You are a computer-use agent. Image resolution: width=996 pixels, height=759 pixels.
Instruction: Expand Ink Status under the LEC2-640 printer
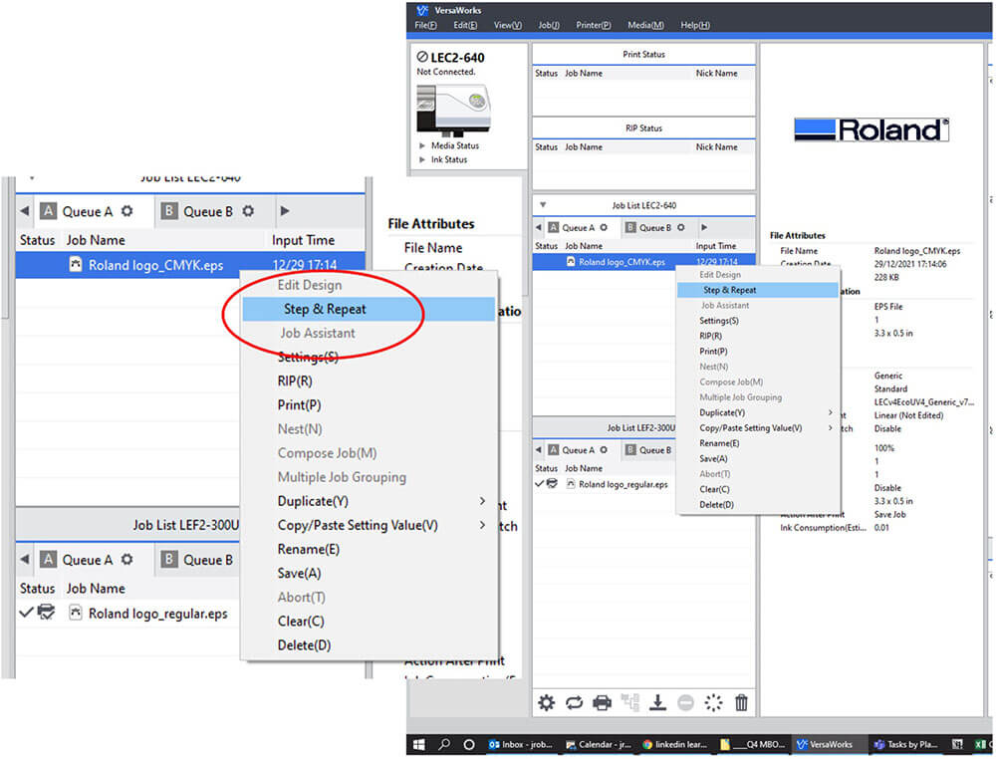click(421, 159)
